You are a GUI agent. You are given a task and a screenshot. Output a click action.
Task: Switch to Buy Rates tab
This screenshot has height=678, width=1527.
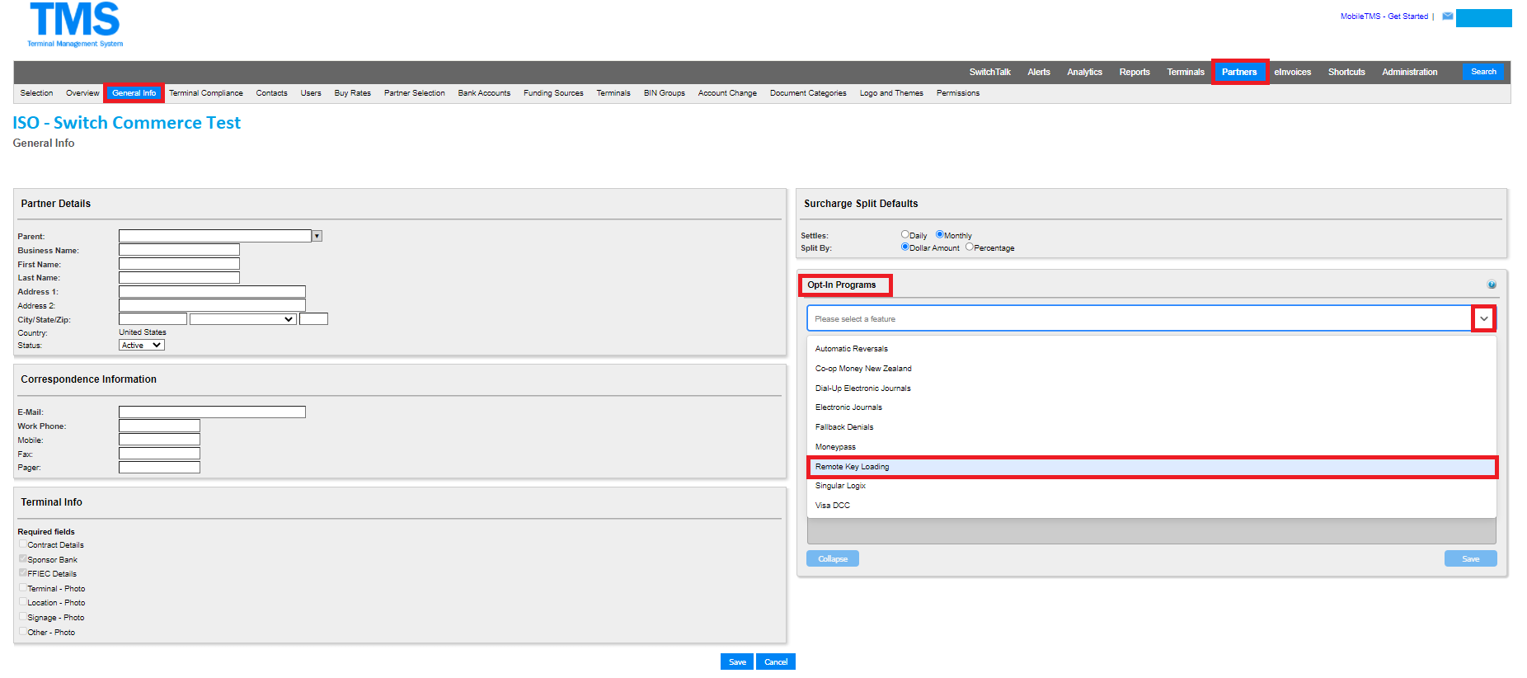click(x=352, y=93)
